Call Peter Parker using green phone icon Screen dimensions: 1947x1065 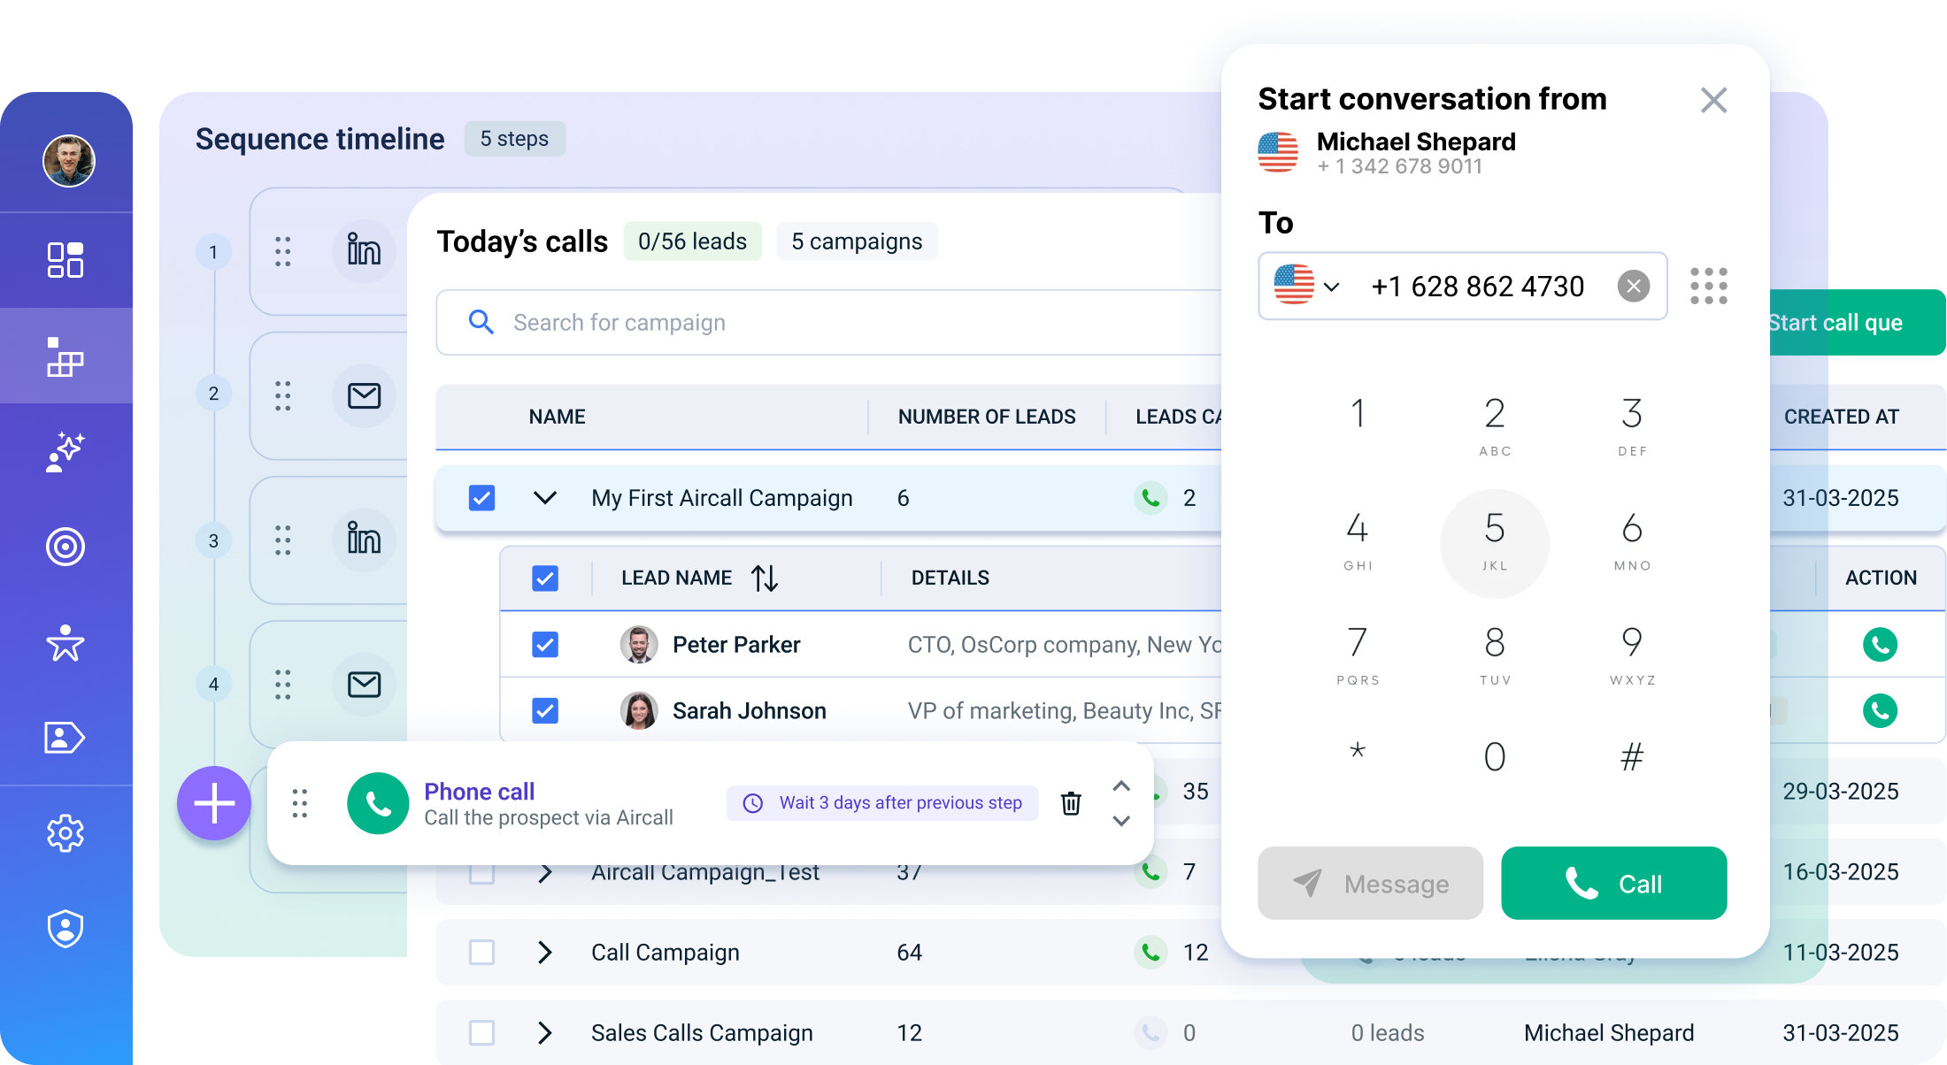point(1880,645)
